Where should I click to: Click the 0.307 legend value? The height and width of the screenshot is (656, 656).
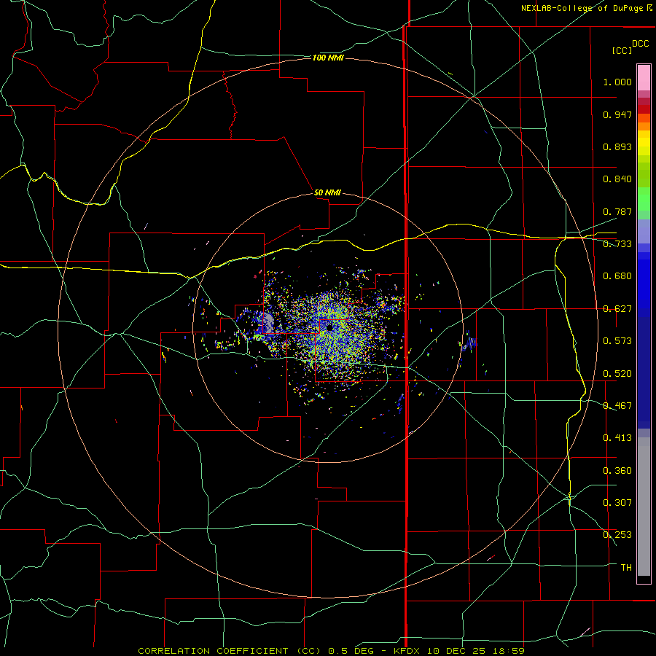point(617,503)
